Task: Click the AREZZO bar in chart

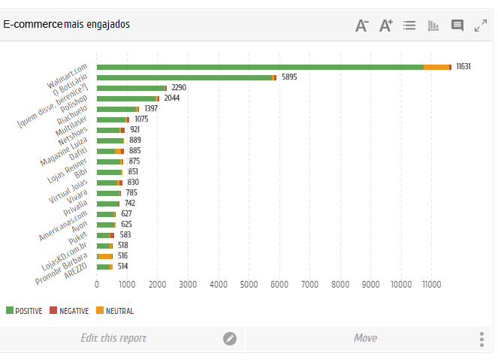Action: pos(104,267)
